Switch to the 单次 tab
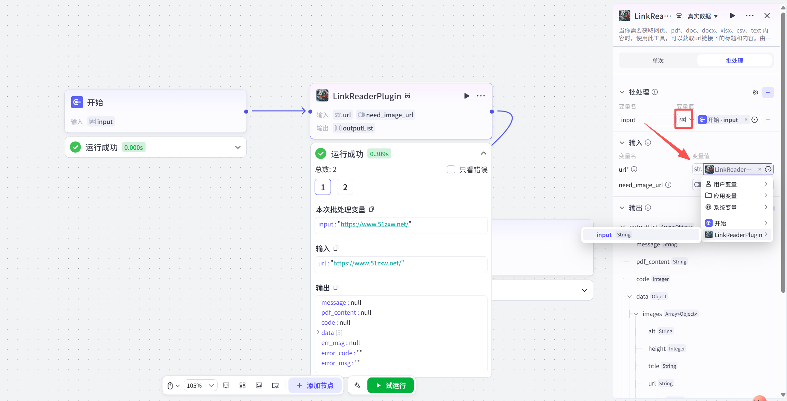This screenshot has height=401, width=787. (x=658, y=61)
